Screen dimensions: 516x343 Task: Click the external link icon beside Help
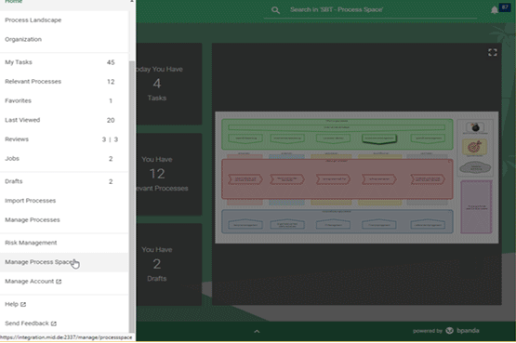(x=23, y=305)
